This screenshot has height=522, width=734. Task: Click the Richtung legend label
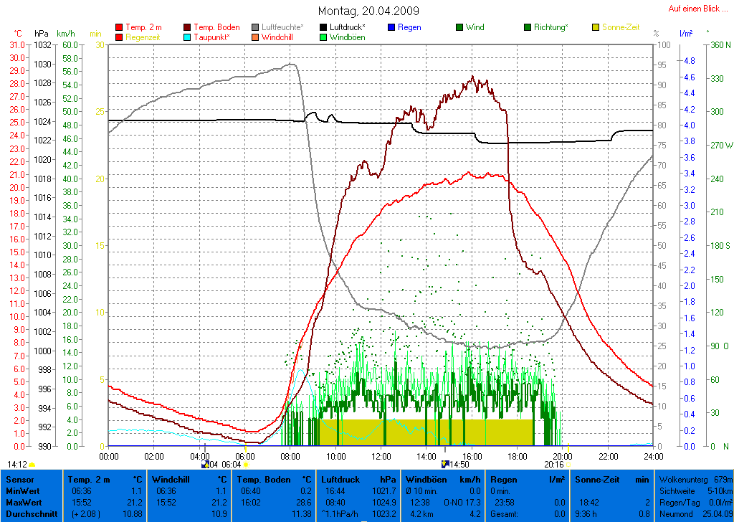point(550,27)
